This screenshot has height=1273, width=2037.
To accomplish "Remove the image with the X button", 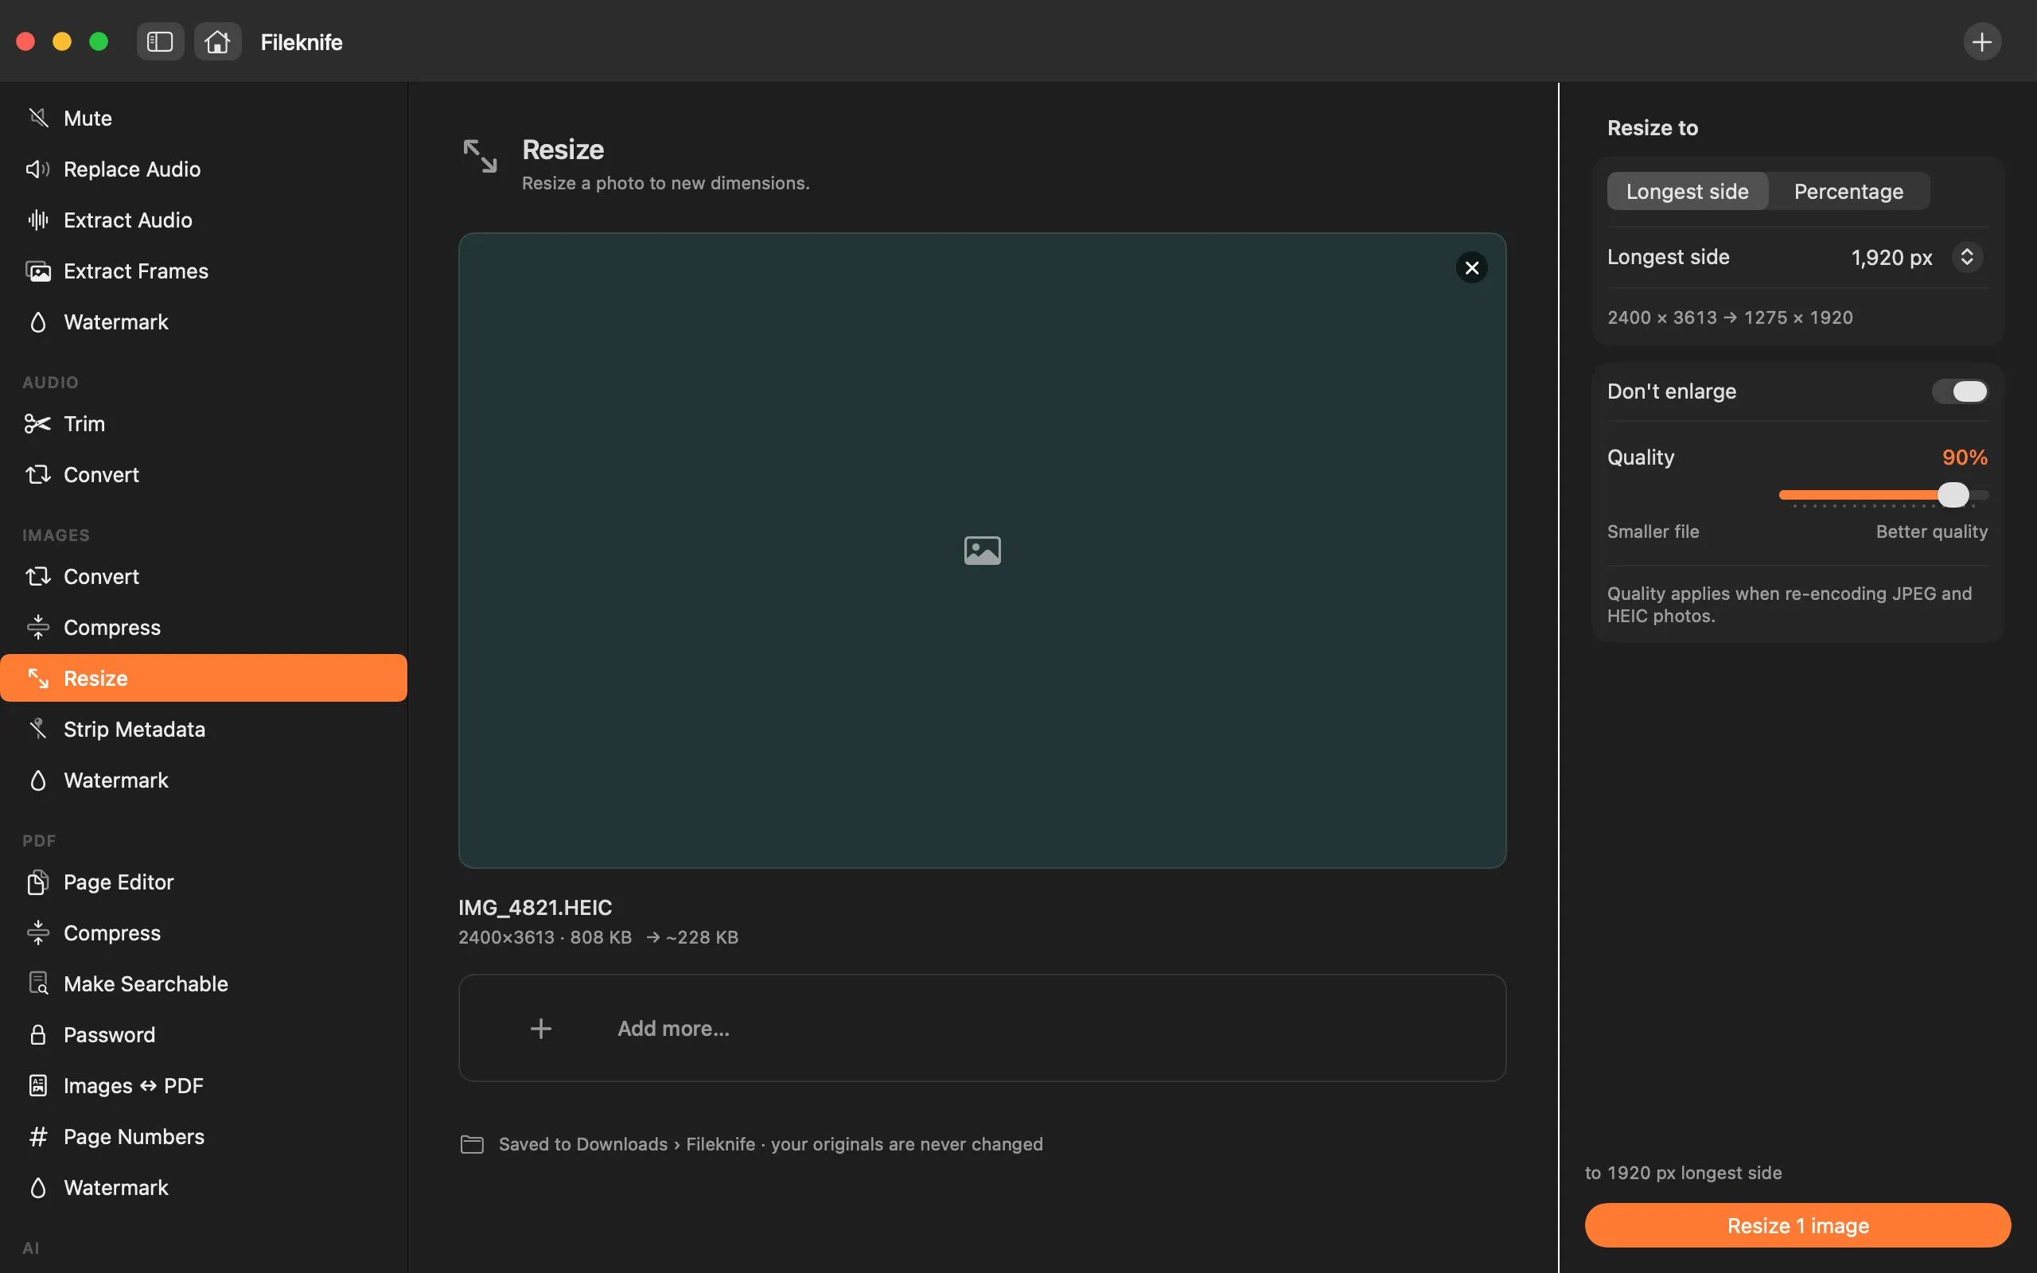I will [x=1471, y=268].
